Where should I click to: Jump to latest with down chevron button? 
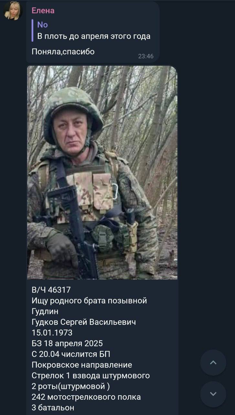[x=213, y=394]
